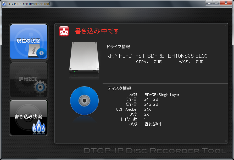Switch to the 書き込み状況 panel
The image size is (234, 160).
pos(29,118)
